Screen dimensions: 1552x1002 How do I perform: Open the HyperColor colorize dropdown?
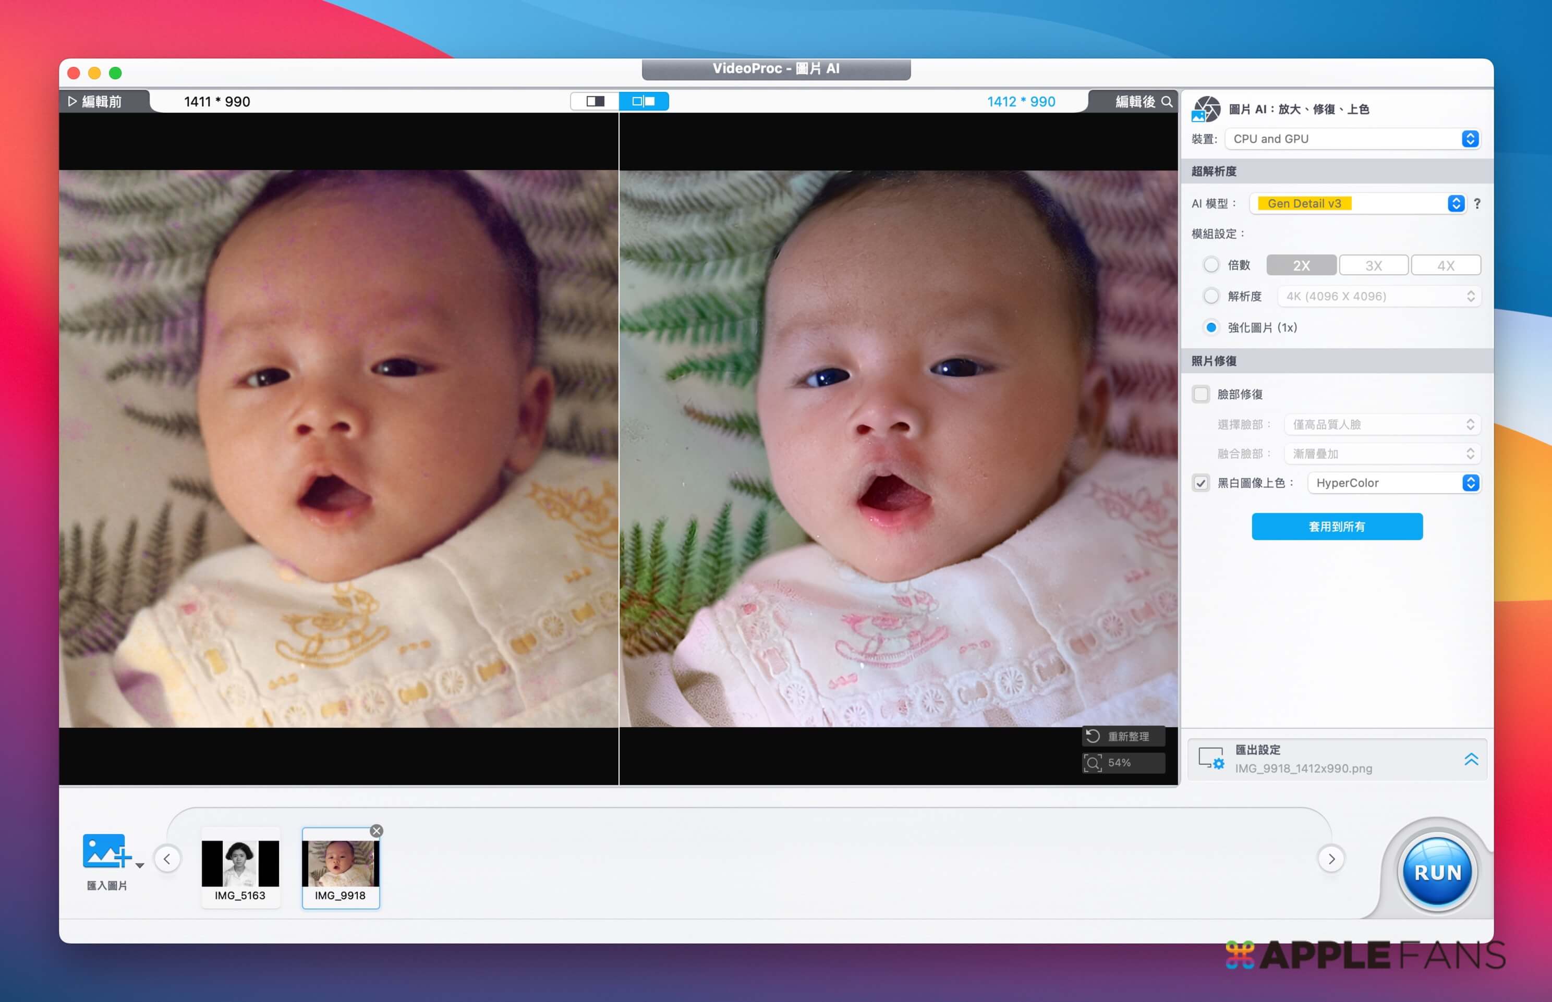[x=1393, y=483]
